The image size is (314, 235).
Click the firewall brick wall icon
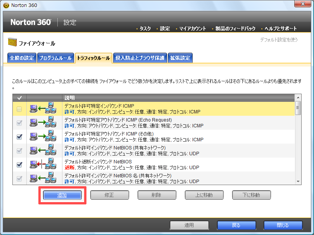click(x=12, y=43)
